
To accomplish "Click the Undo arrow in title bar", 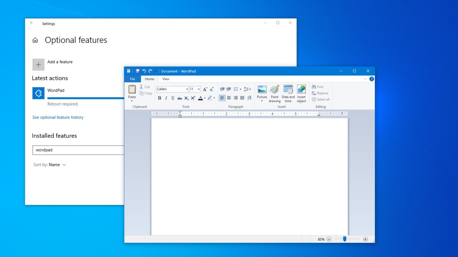I will click(x=144, y=71).
